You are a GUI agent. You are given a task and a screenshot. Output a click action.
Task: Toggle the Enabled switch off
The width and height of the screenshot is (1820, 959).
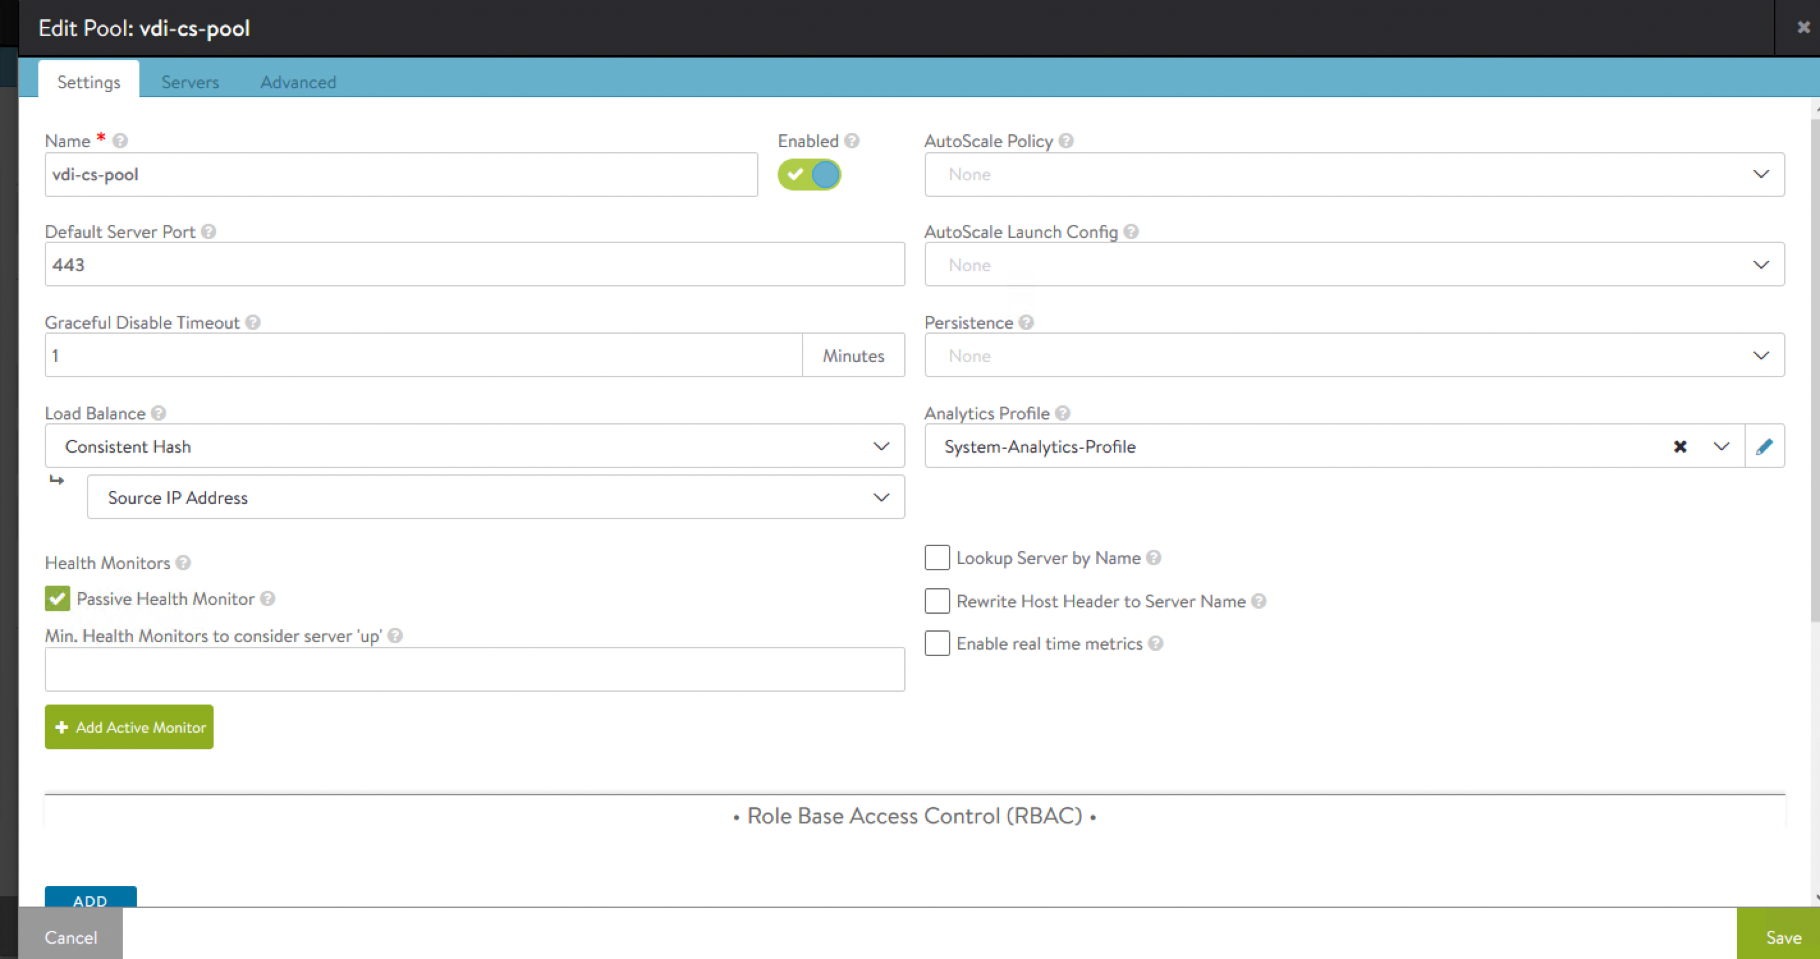[x=809, y=175]
